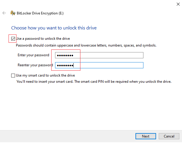The width and height of the screenshot is (182, 144).
Task: Click the BitLocker lock and key icon
Action: [x=13, y=13]
